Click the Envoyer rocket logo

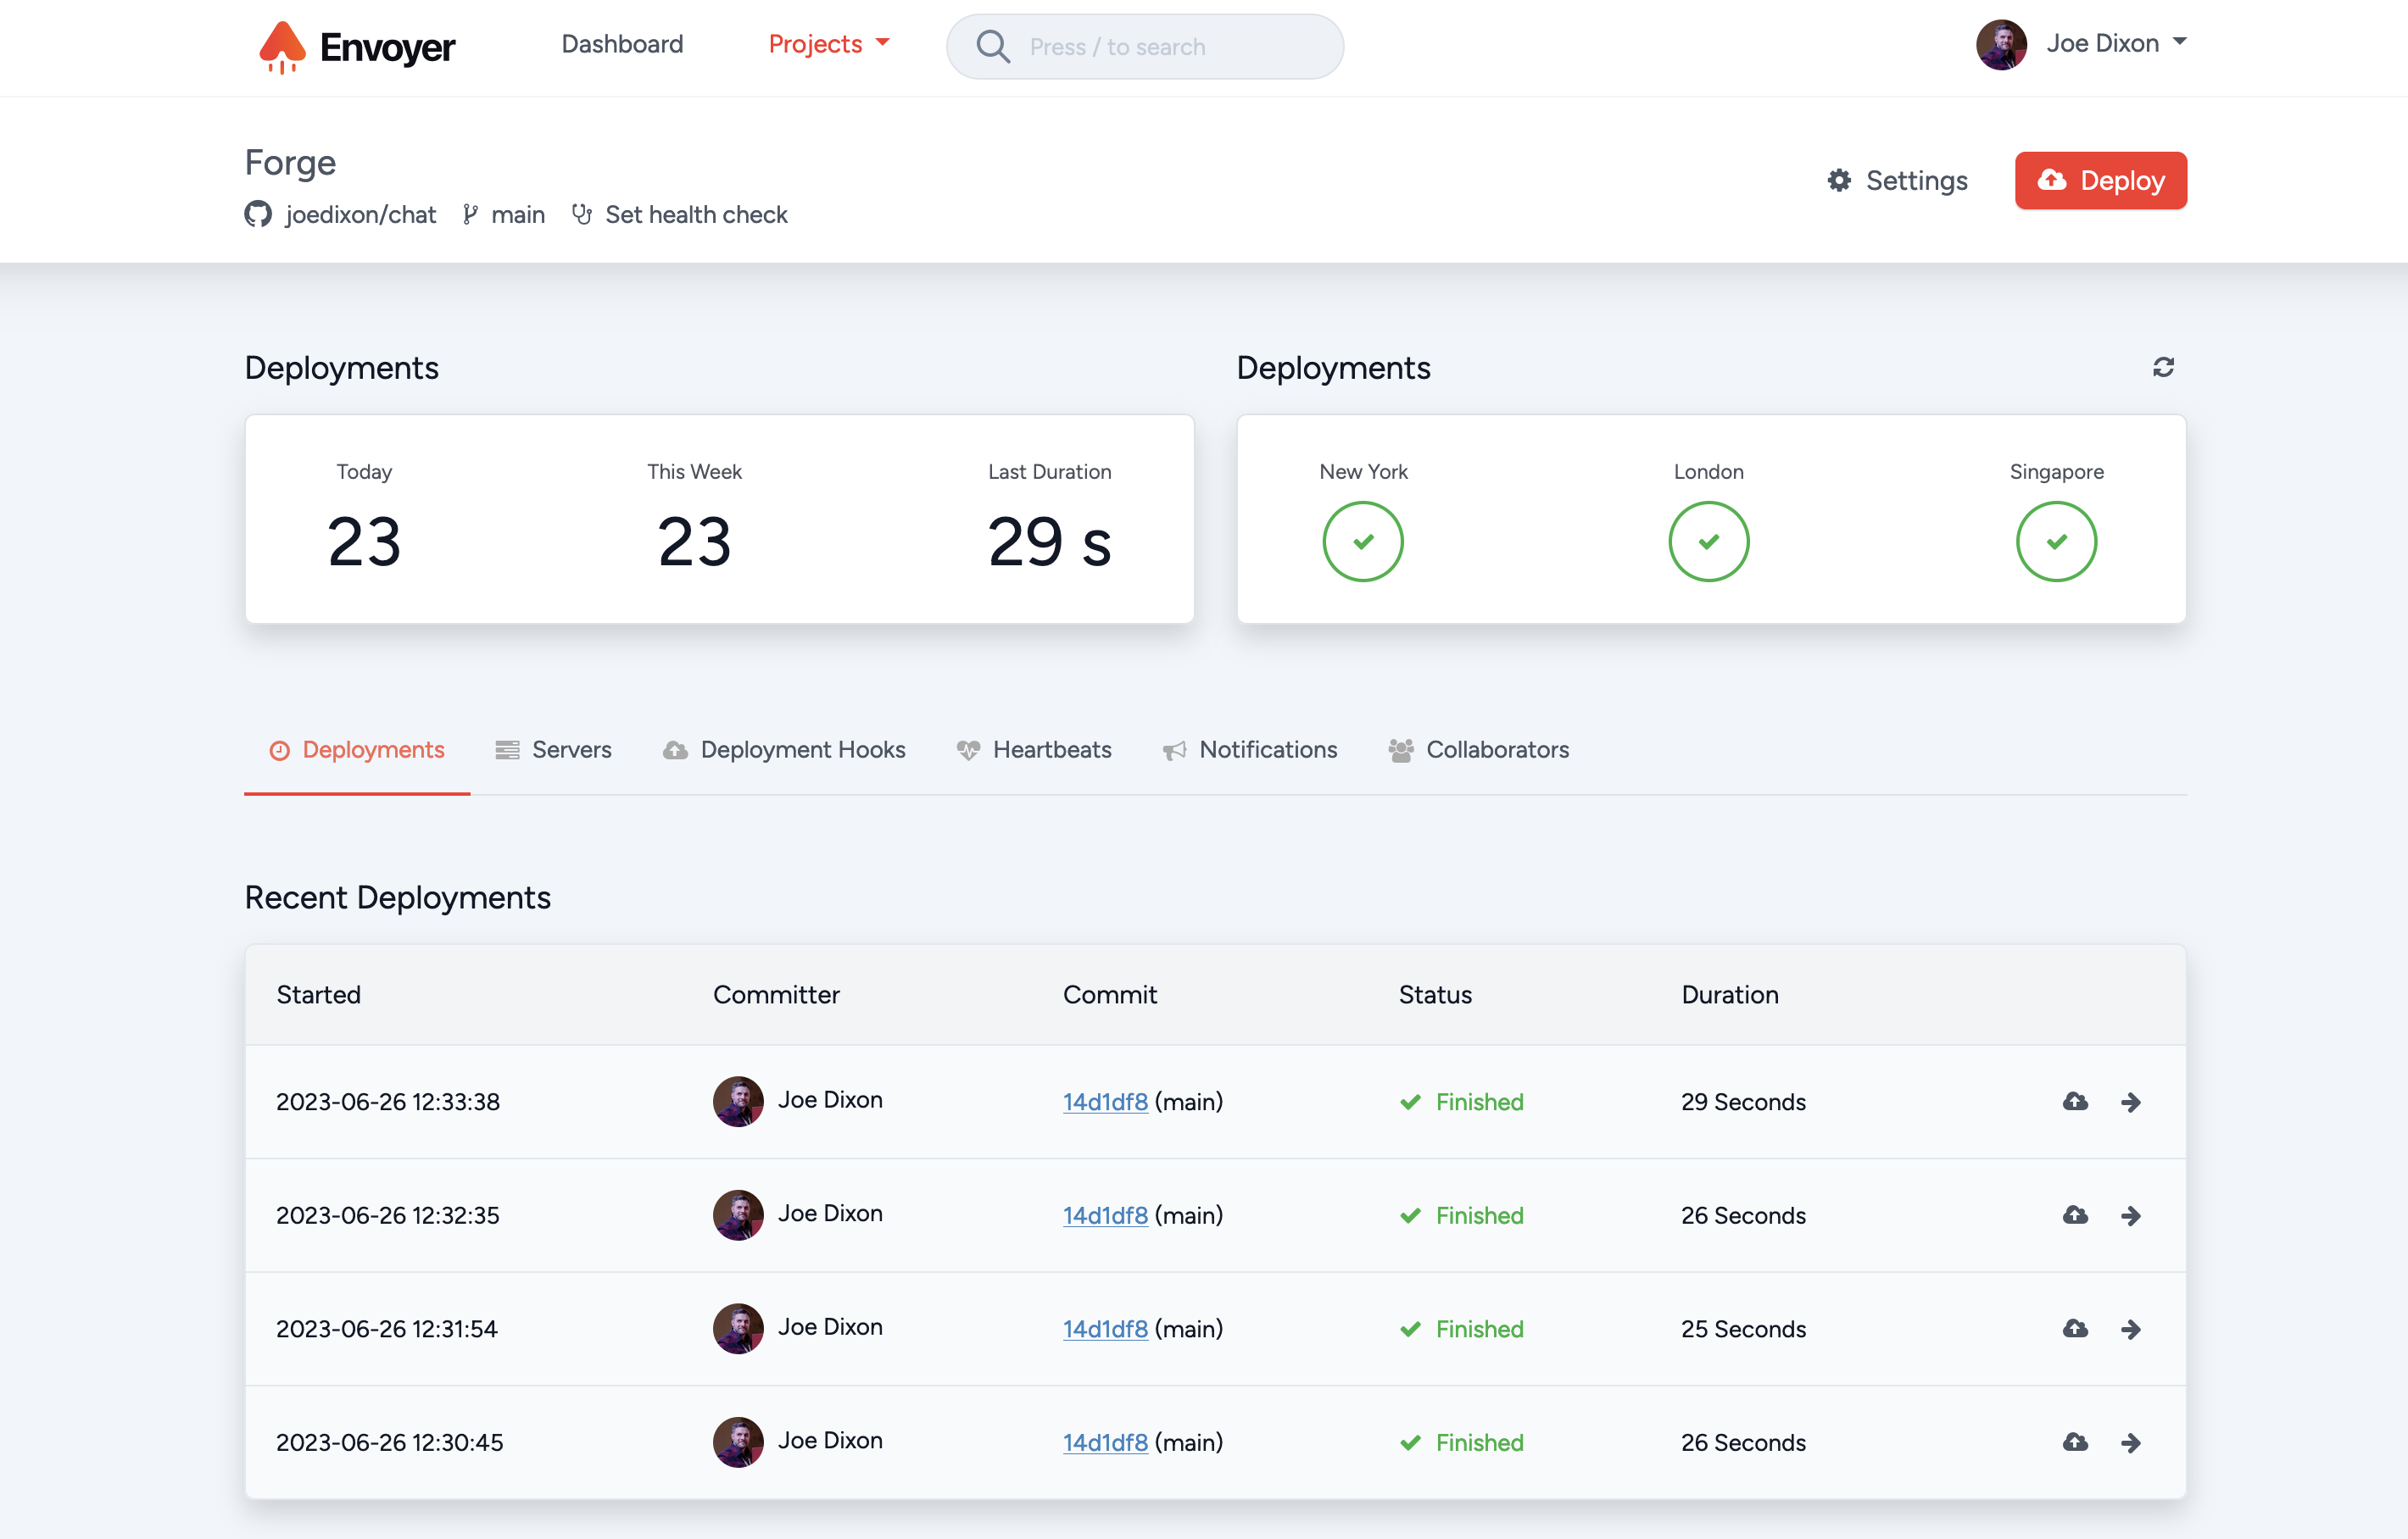(283, 47)
